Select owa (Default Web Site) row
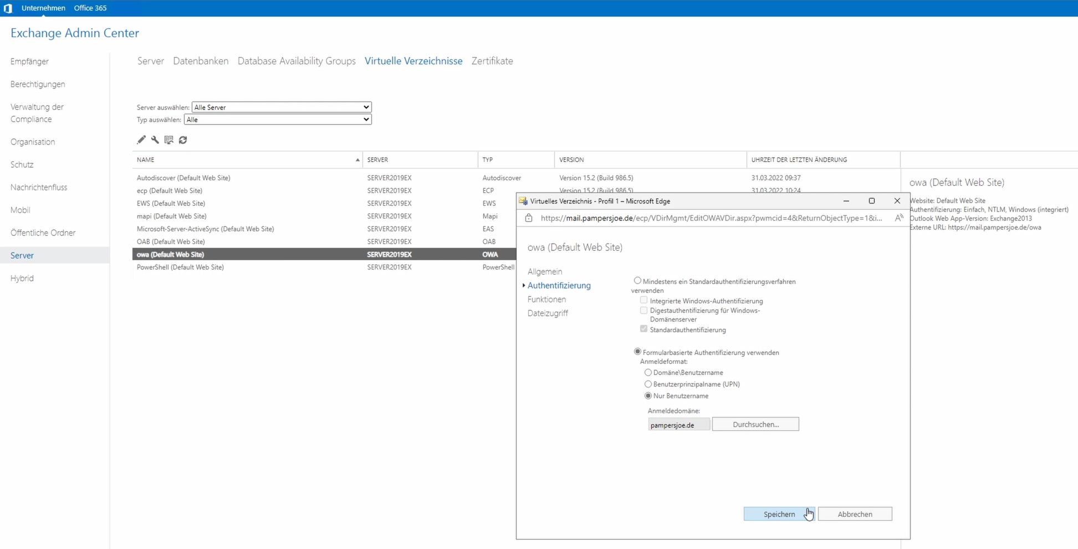 (x=324, y=255)
